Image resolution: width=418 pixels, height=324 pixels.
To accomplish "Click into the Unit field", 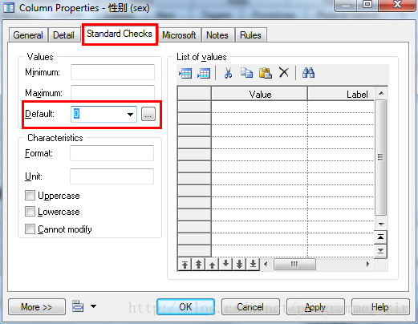I will click(112, 176).
